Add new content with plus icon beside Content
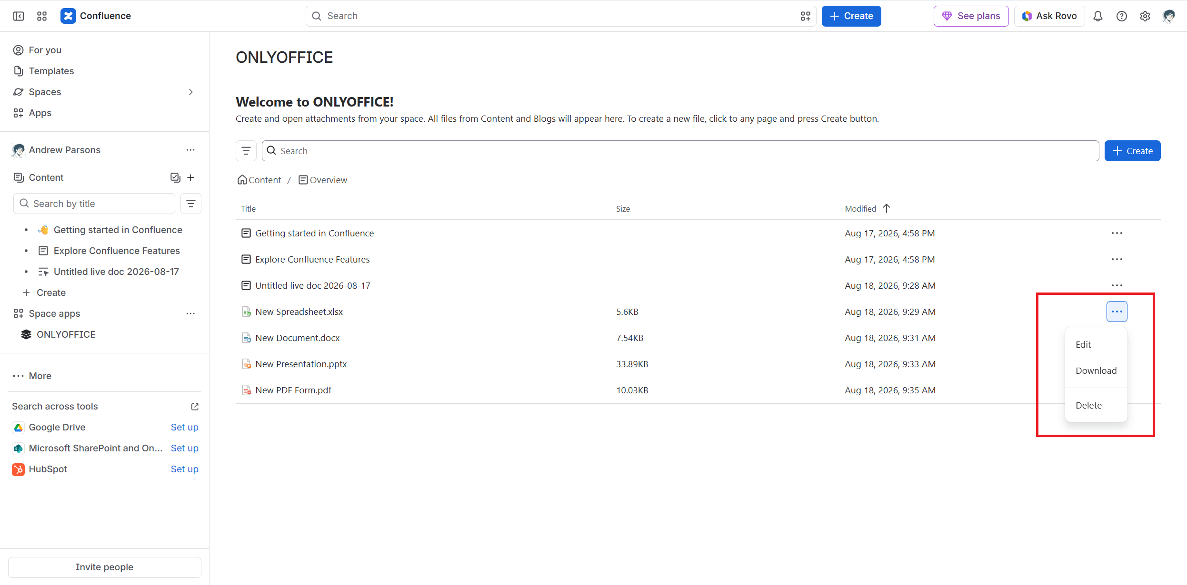This screenshot has width=1187, height=585. 191,177
